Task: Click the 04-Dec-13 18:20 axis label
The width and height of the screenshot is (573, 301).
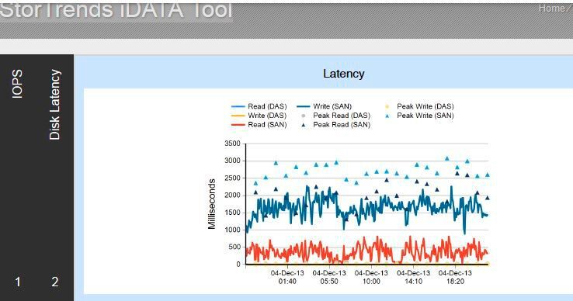Action: click(x=455, y=277)
